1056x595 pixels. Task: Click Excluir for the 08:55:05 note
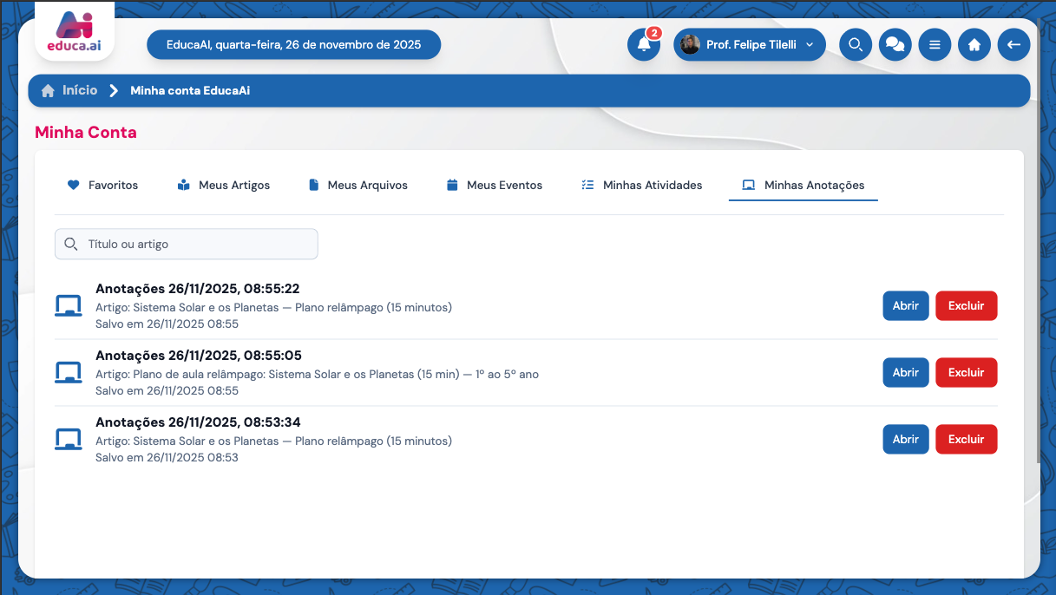pyautogui.click(x=966, y=373)
